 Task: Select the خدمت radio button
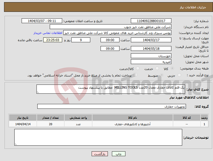(157, 68)
